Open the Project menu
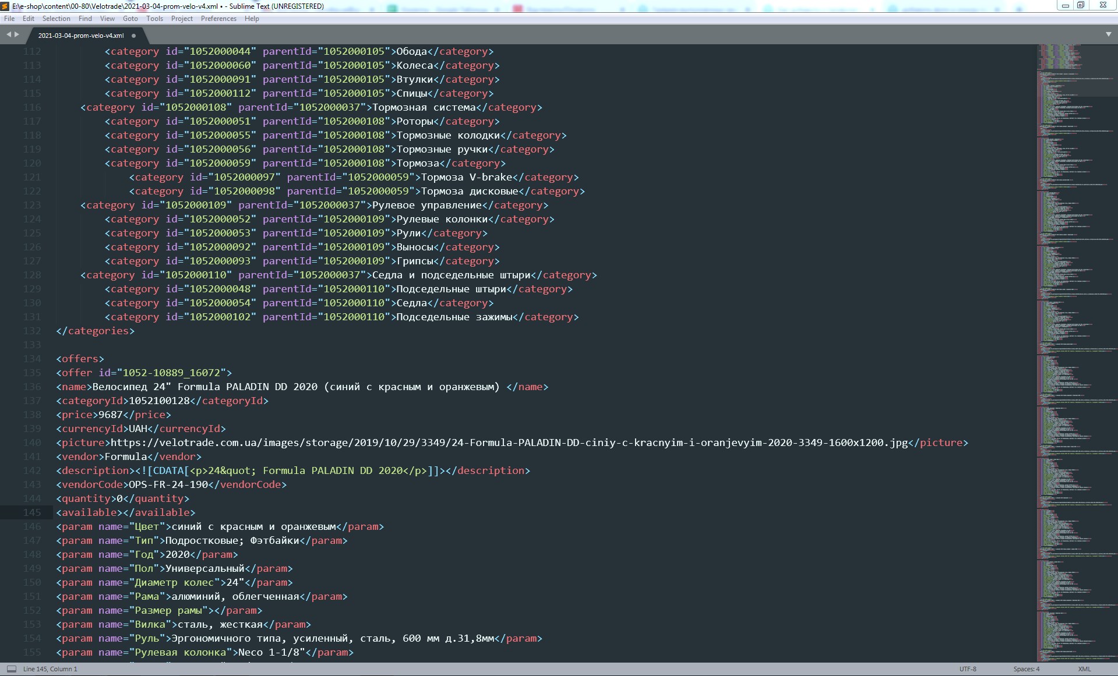1118x676 pixels. point(182,19)
